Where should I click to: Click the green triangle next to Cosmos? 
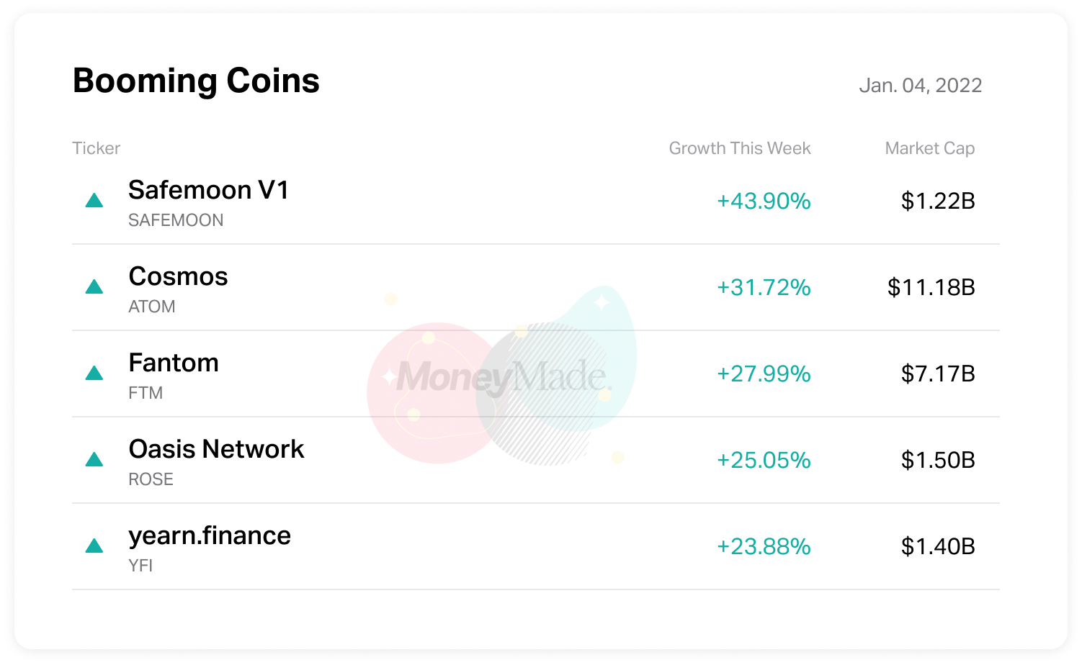[94, 287]
